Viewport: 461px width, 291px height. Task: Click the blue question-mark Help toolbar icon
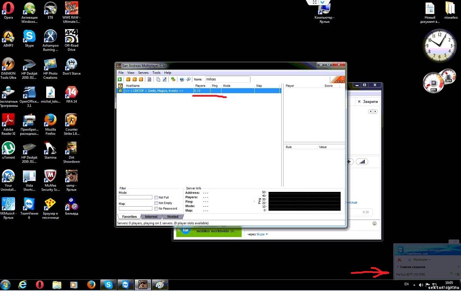[182, 79]
